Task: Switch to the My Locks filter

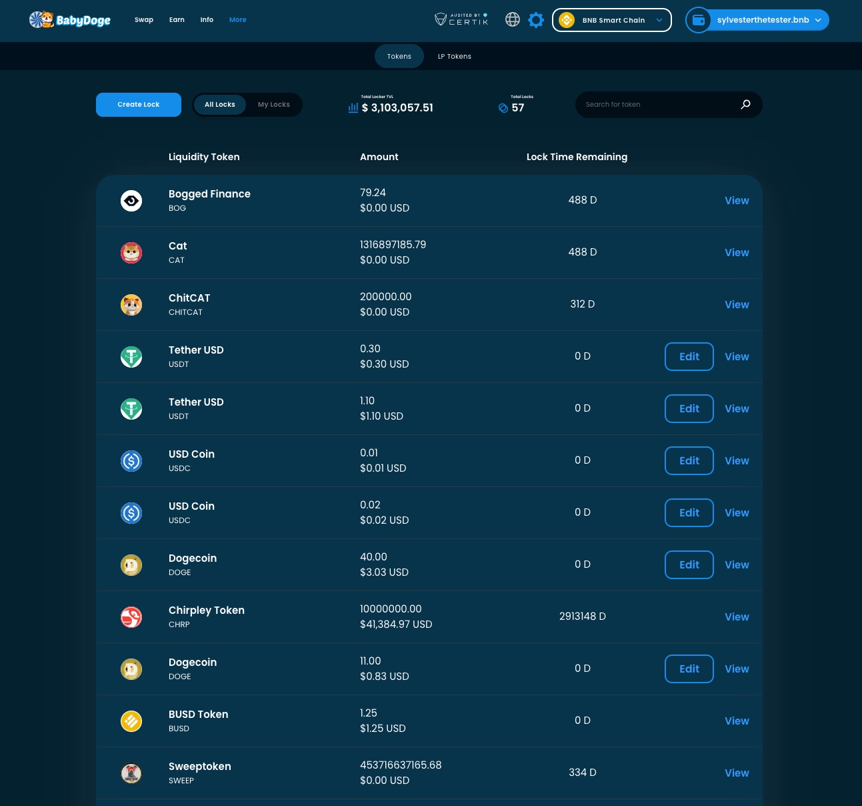Action: (x=273, y=105)
